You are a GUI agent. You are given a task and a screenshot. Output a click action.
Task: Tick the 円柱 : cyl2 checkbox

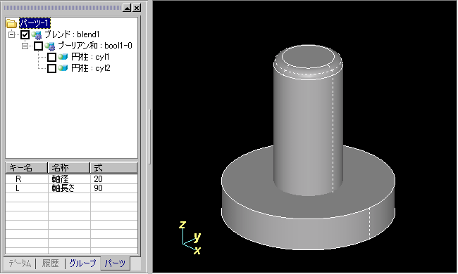point(51,68)
